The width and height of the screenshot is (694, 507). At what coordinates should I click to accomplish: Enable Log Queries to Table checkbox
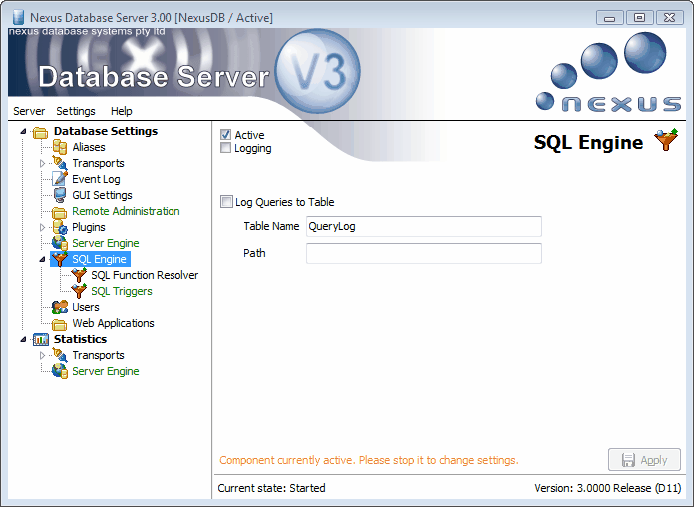pyautogui.click(x=226, y=202)
